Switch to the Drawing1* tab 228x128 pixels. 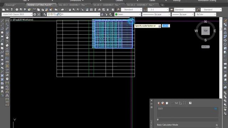pyautogui.click(x=10, y=5)
